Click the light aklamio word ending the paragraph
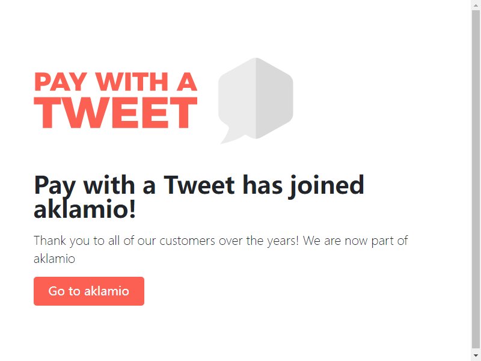This screenshot has height=361, width=481. (54, 259)
